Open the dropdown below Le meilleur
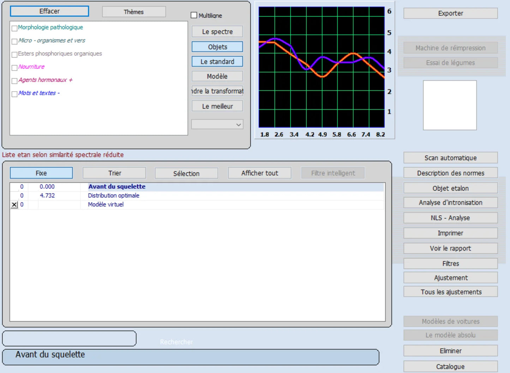510x373 pixels. click(217, 125)
